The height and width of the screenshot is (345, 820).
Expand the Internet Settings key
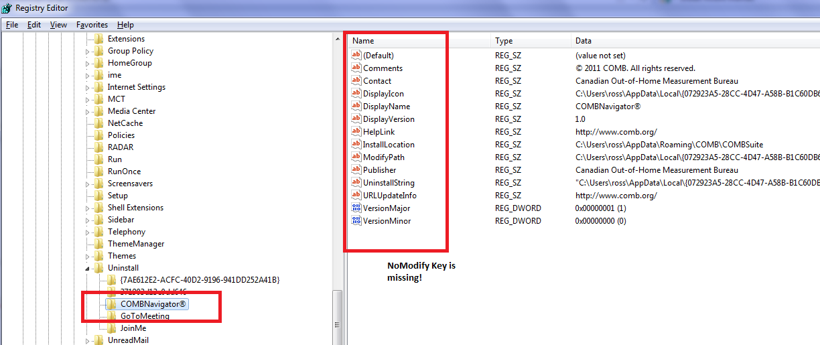tap(88, 87)
